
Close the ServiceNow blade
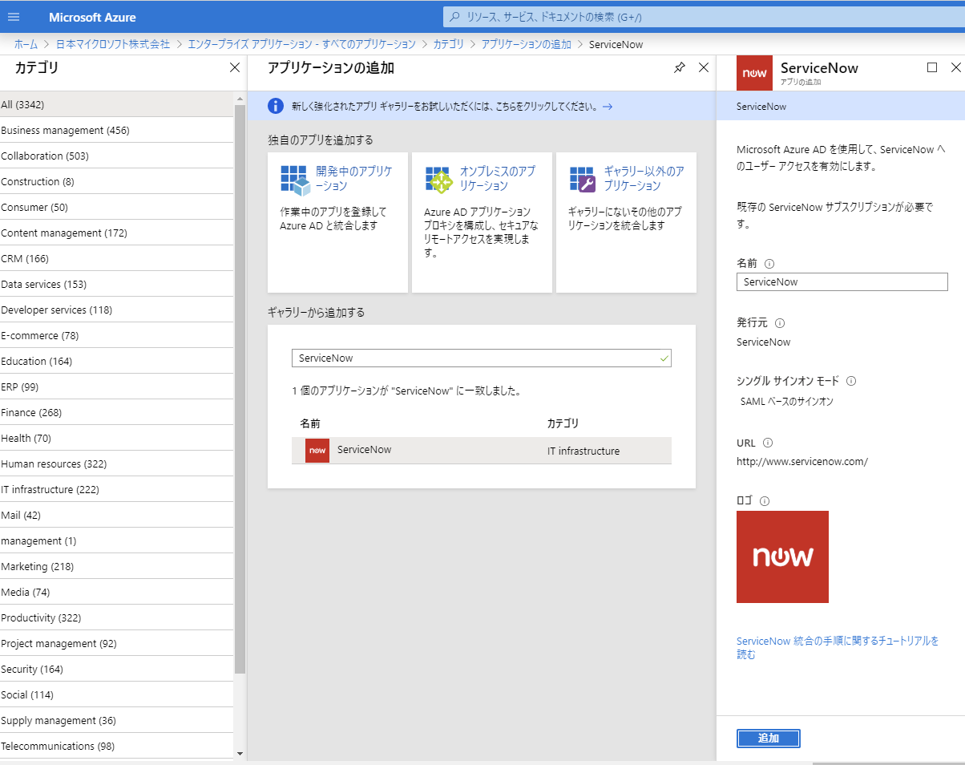click(x=955, y=67)
